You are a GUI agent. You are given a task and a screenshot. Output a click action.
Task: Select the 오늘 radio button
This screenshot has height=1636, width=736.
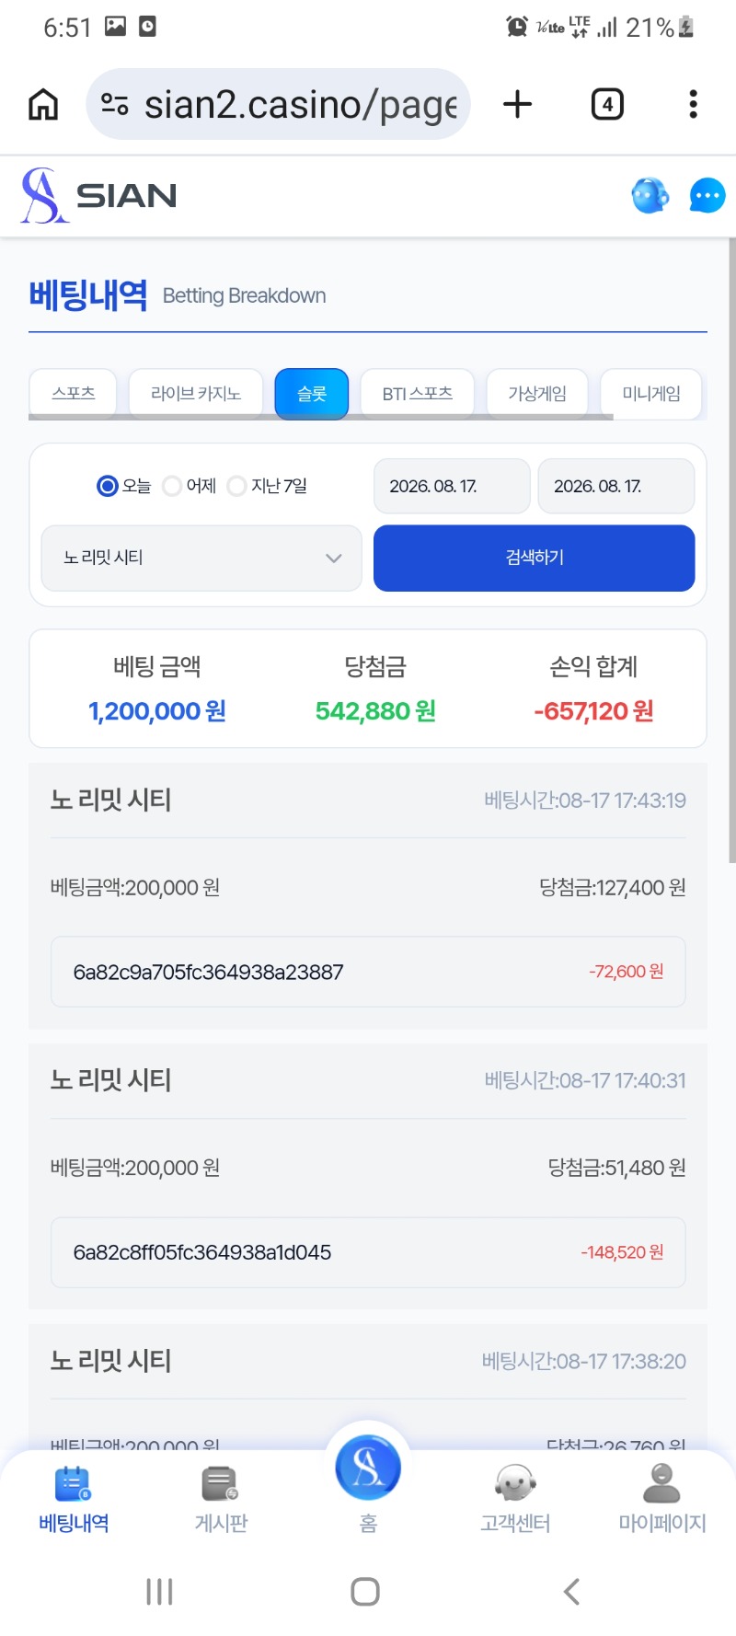108,486
